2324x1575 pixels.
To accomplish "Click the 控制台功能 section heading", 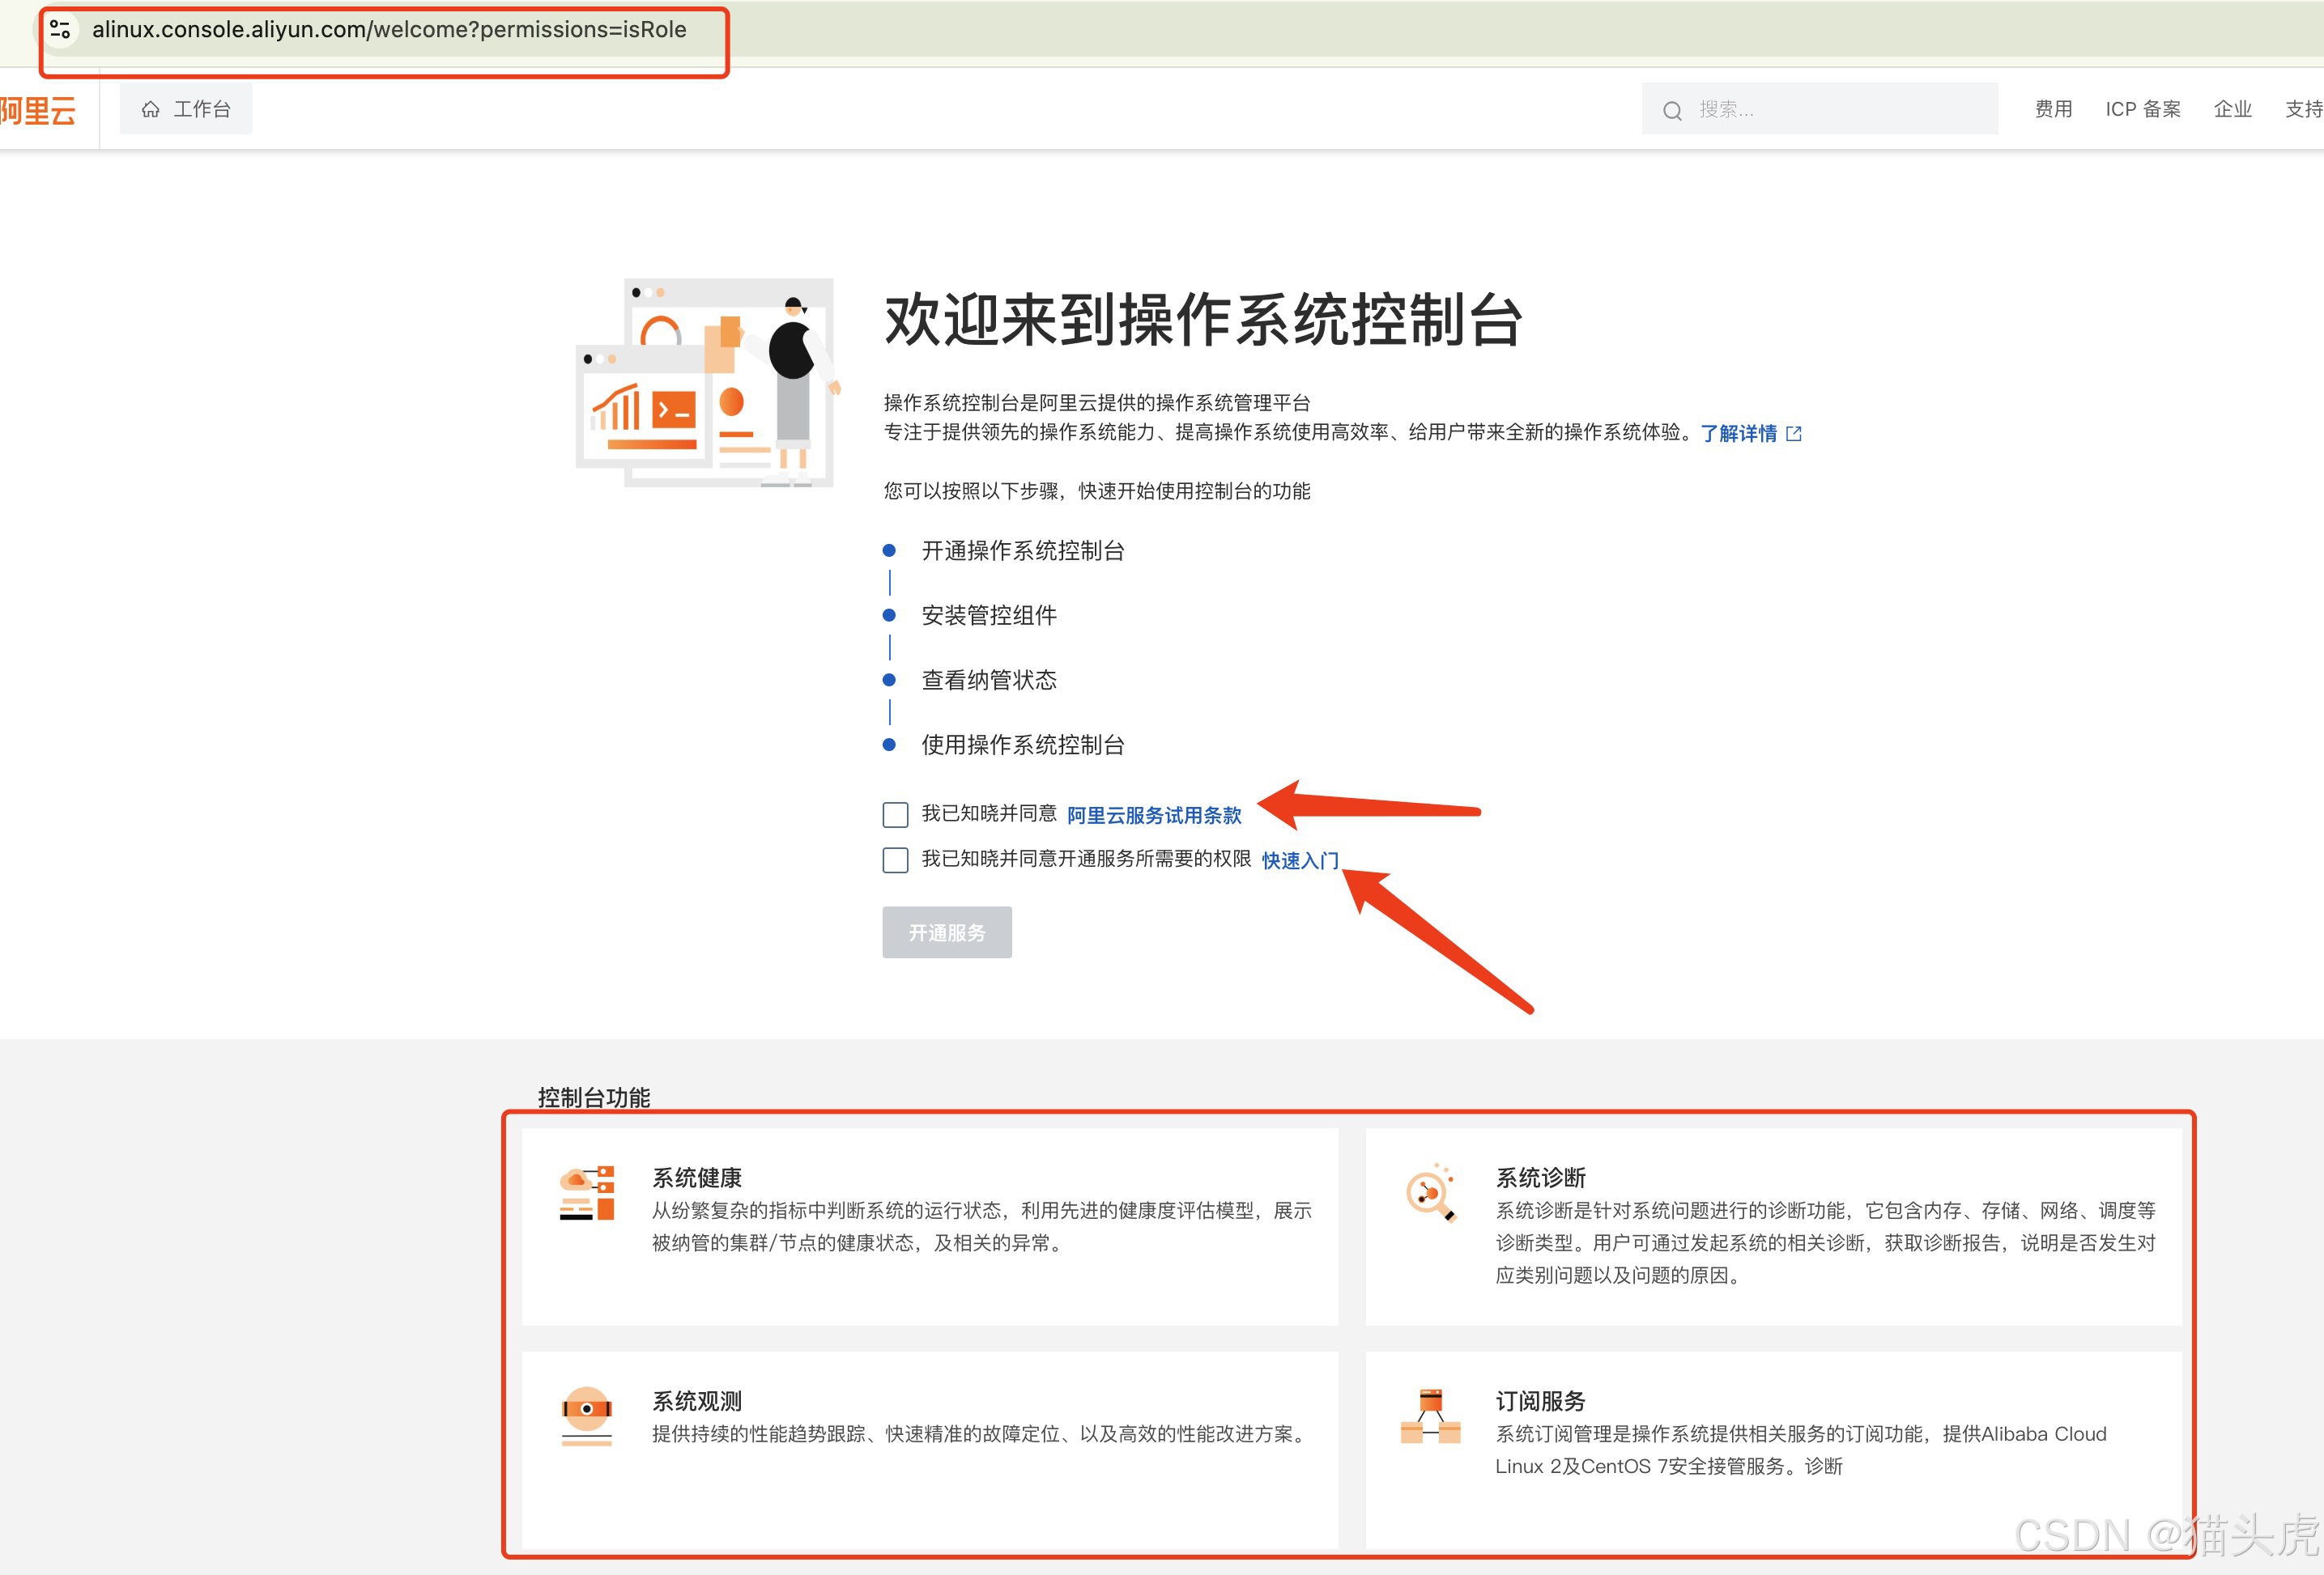I will (x=594, y=1097).
